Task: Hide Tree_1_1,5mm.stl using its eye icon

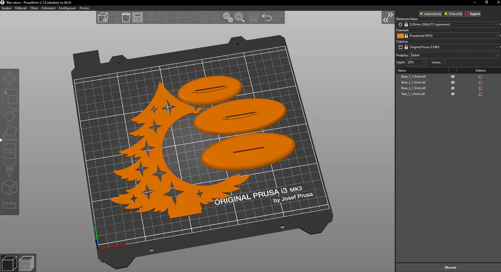Action: 453,94
